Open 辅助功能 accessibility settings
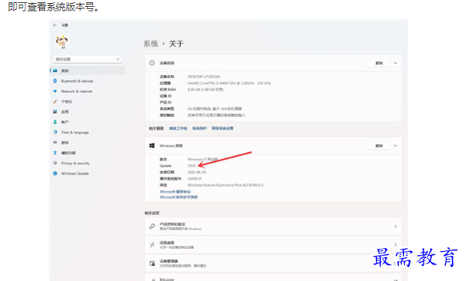 68,153
